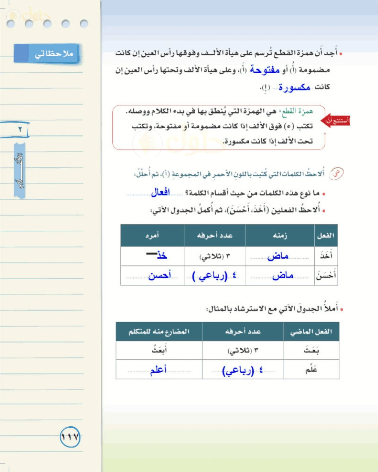Screen dimensions: 378x472
Task: Click the ماض answer in the أحسن row
Action: (283, 276)
